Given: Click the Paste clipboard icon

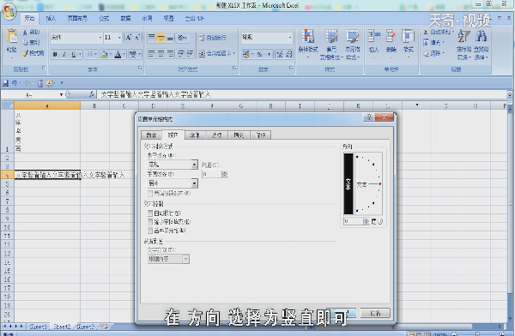Looking at the screenshot, I should pos(12,36).
